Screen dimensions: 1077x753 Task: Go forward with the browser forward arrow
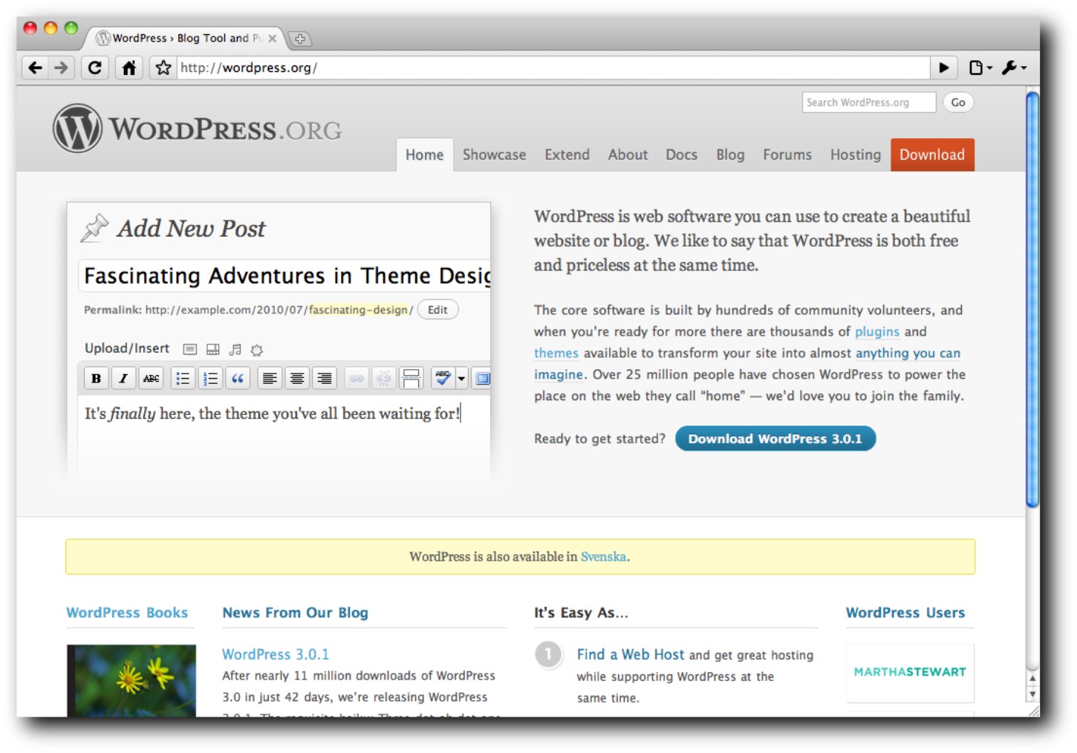click(61, 68)
